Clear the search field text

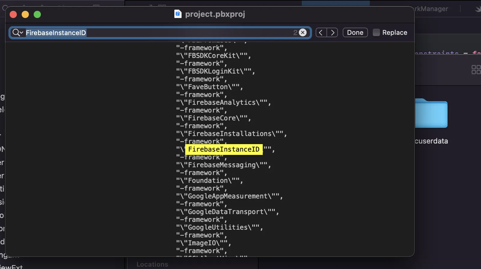click(x=303, y=32)
